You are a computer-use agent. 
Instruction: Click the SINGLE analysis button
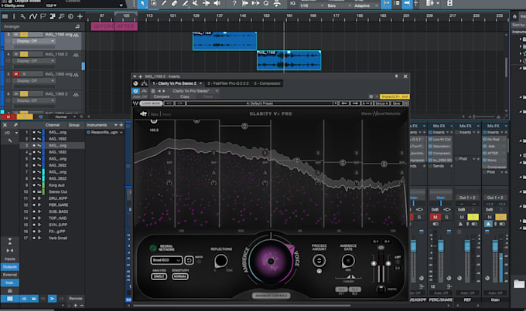pyautogui.click(x=159, y=276)
